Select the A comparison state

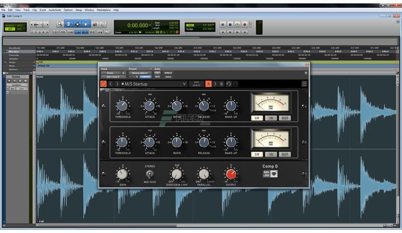tap(208, 84)
